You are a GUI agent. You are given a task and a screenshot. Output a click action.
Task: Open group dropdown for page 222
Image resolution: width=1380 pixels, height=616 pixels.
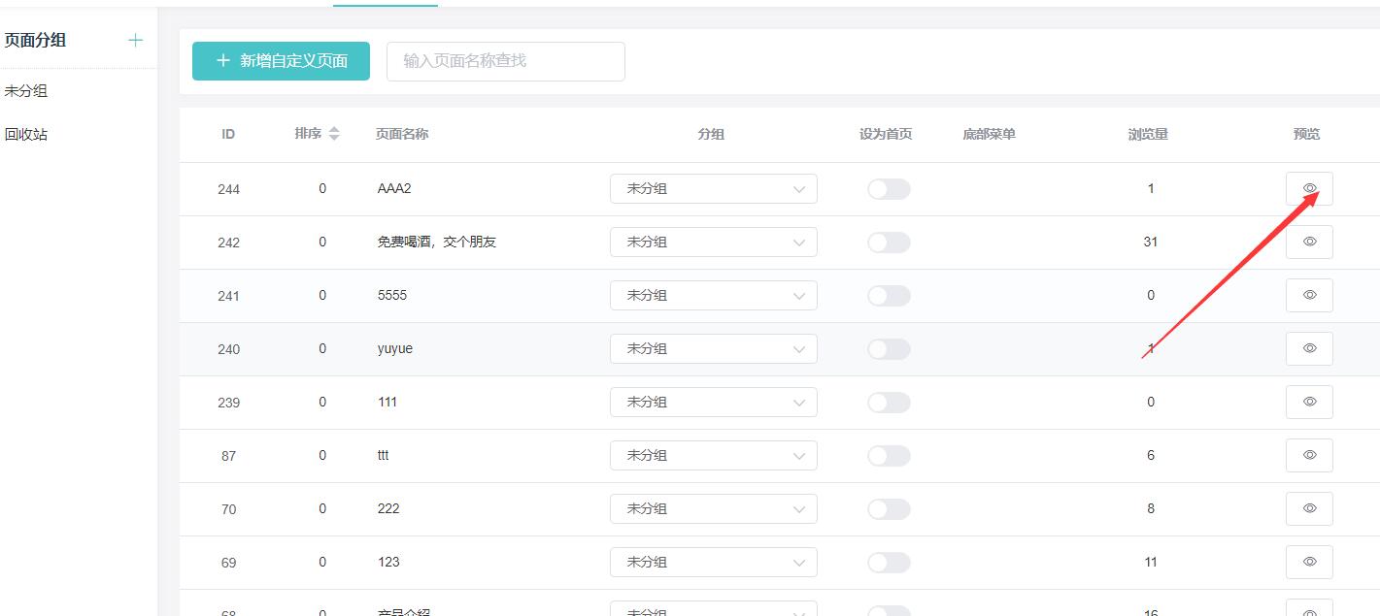tap(714, 508)
